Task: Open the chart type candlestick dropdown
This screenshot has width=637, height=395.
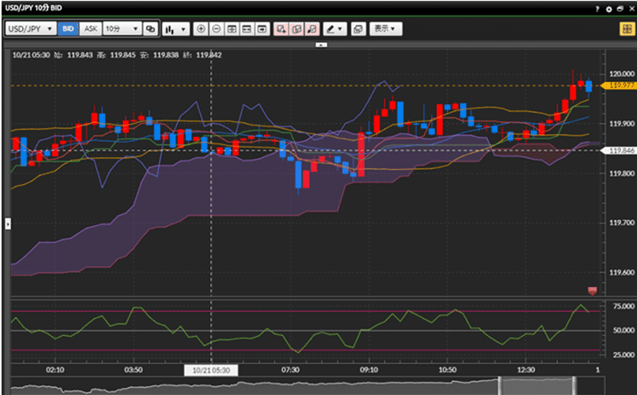Action: pos(175,29)
